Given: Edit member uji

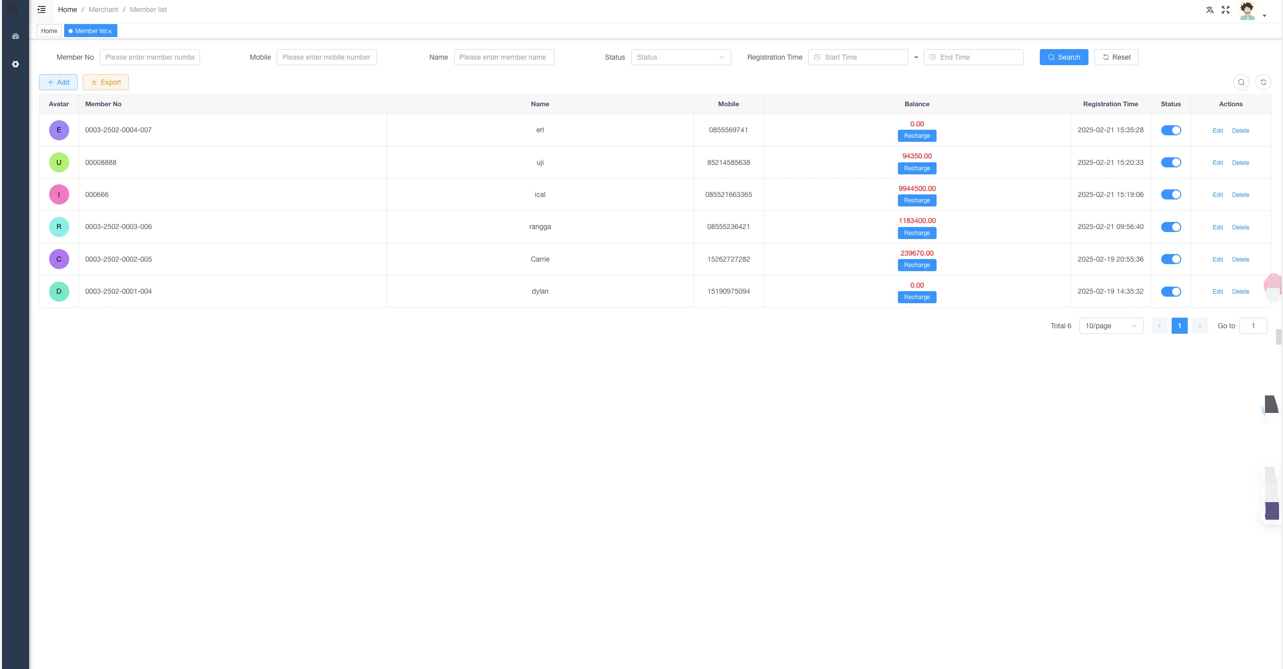Looking at the screenshot, I should tap(1217, 163).
